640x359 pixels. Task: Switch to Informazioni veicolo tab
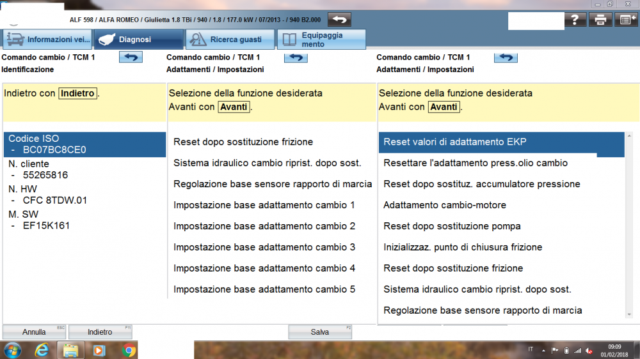click(x=47, y=40)
